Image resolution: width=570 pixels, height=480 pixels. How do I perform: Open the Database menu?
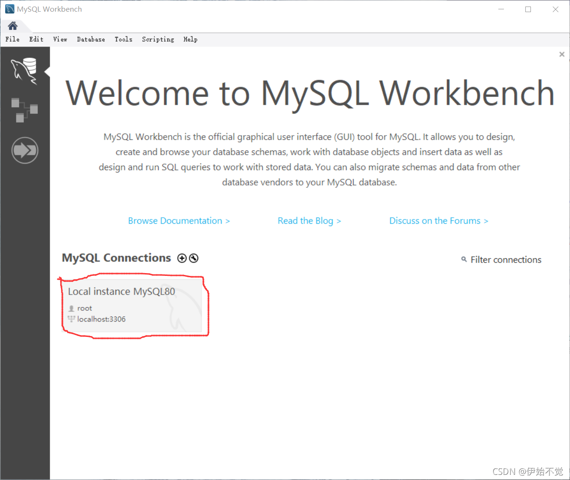[x=91, y=39]
